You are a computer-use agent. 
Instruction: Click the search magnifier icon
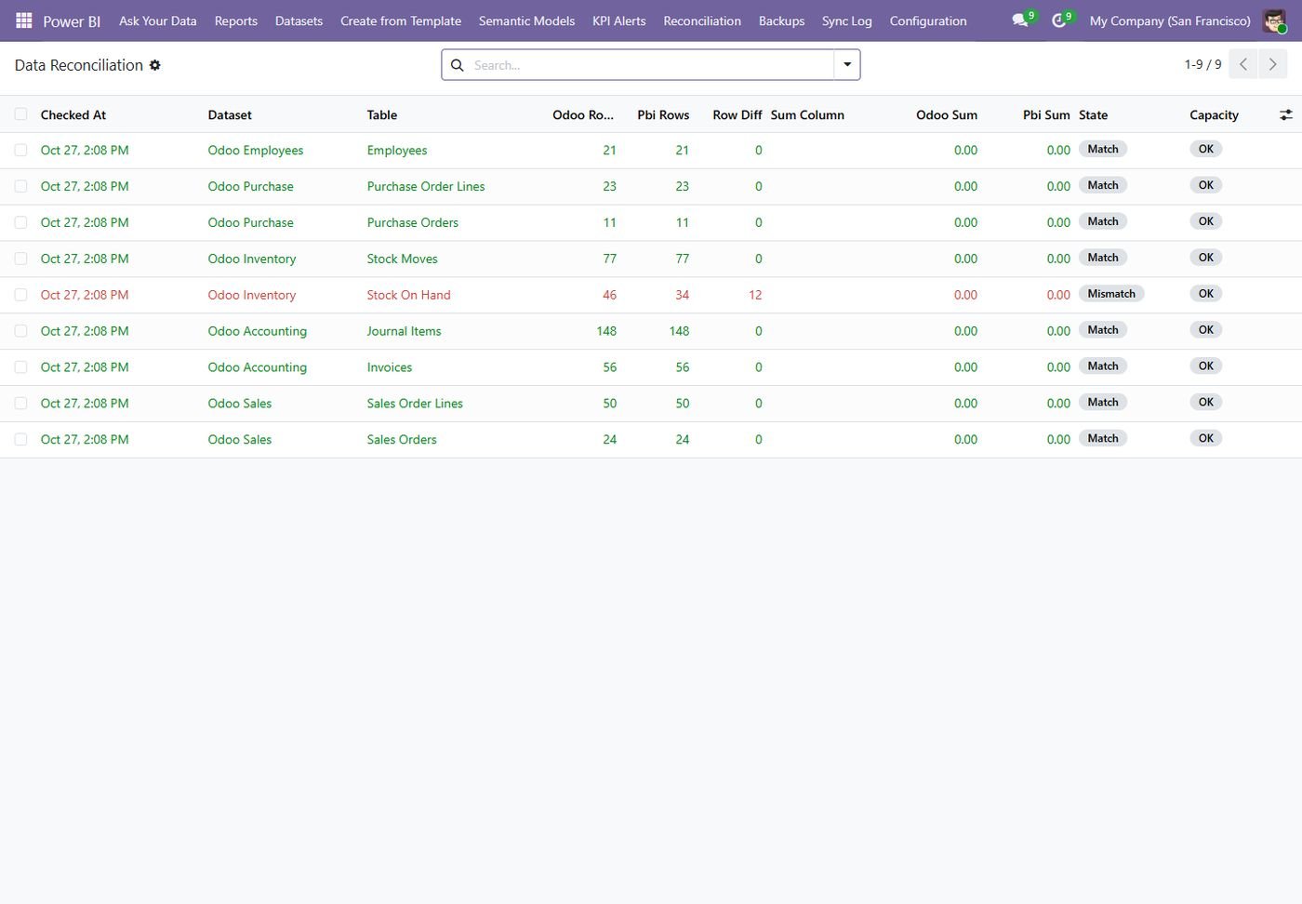[x=457, y=65]
